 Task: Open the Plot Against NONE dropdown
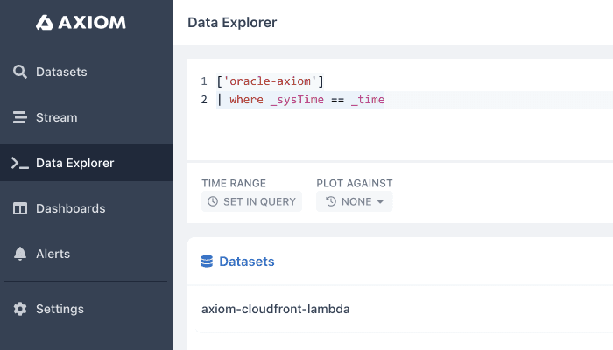[x=355, y=202]
